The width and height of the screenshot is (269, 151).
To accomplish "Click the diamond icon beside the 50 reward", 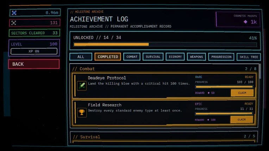I will (x=208, y=93).
